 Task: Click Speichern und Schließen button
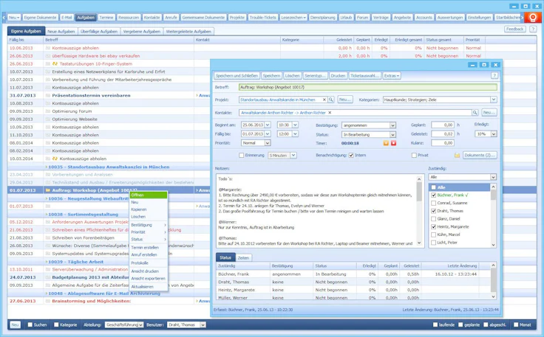point(237,75)
